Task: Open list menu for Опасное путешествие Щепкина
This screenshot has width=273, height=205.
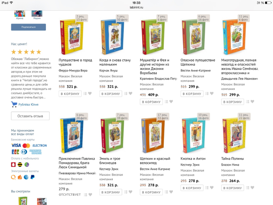Action: click(207, 94)
